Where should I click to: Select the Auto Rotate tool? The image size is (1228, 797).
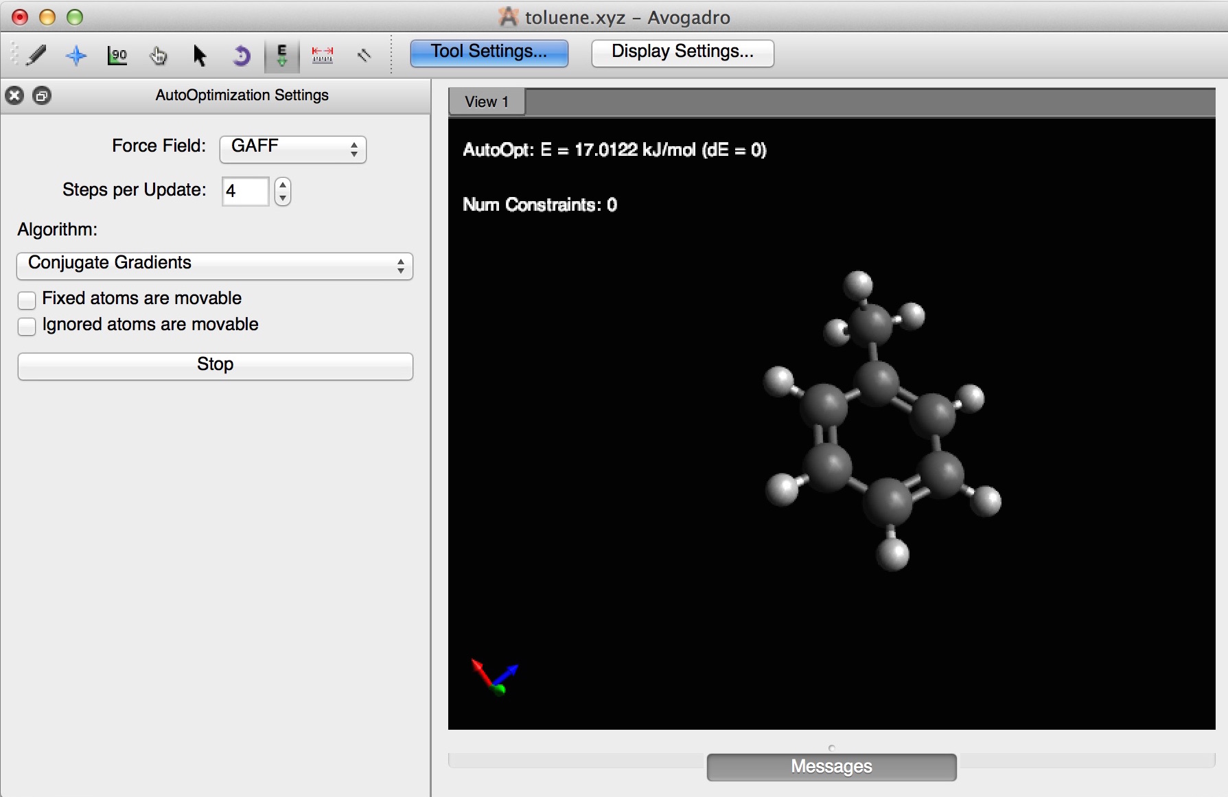pyautogui.click(x=241, y=55)
